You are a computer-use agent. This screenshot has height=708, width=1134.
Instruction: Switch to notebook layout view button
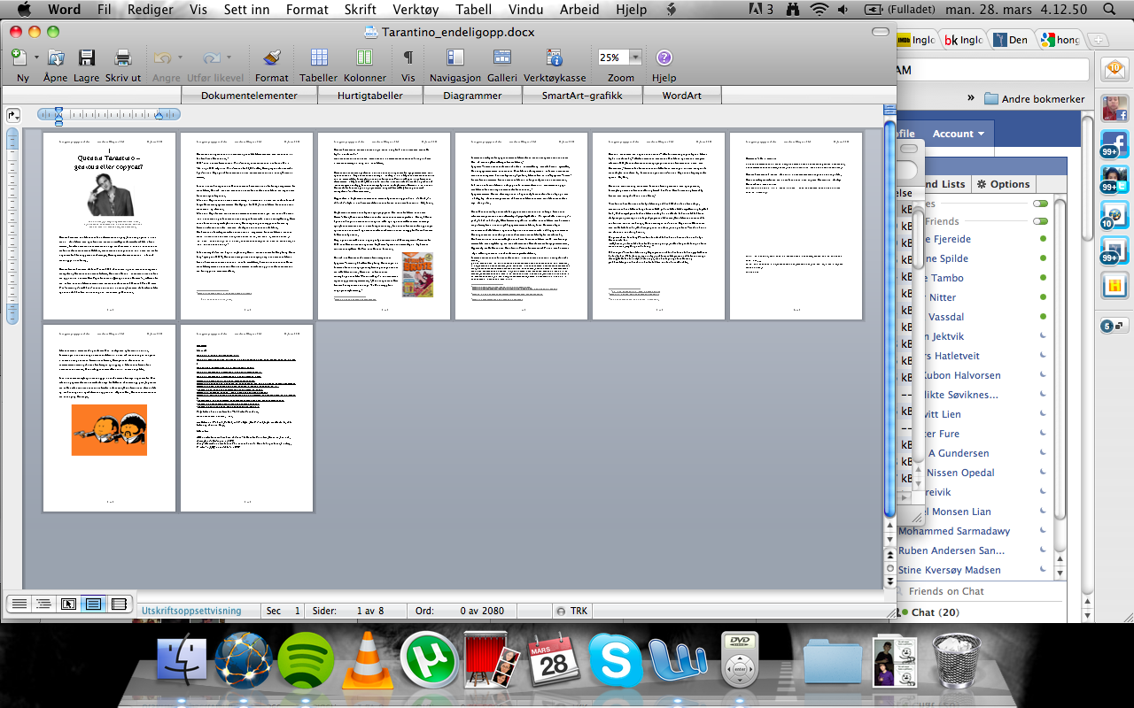(120, 604)
